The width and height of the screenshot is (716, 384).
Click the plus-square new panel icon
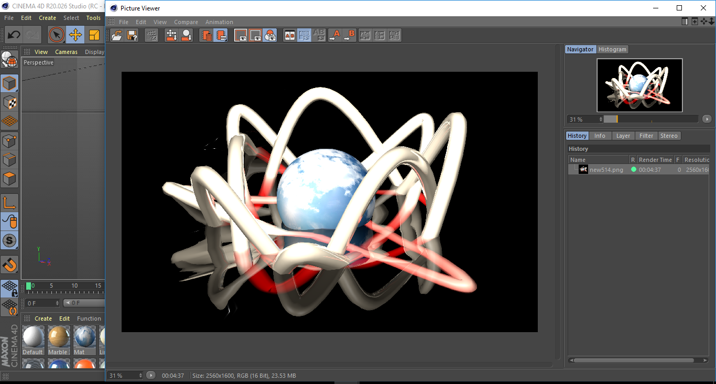point(695,21)
